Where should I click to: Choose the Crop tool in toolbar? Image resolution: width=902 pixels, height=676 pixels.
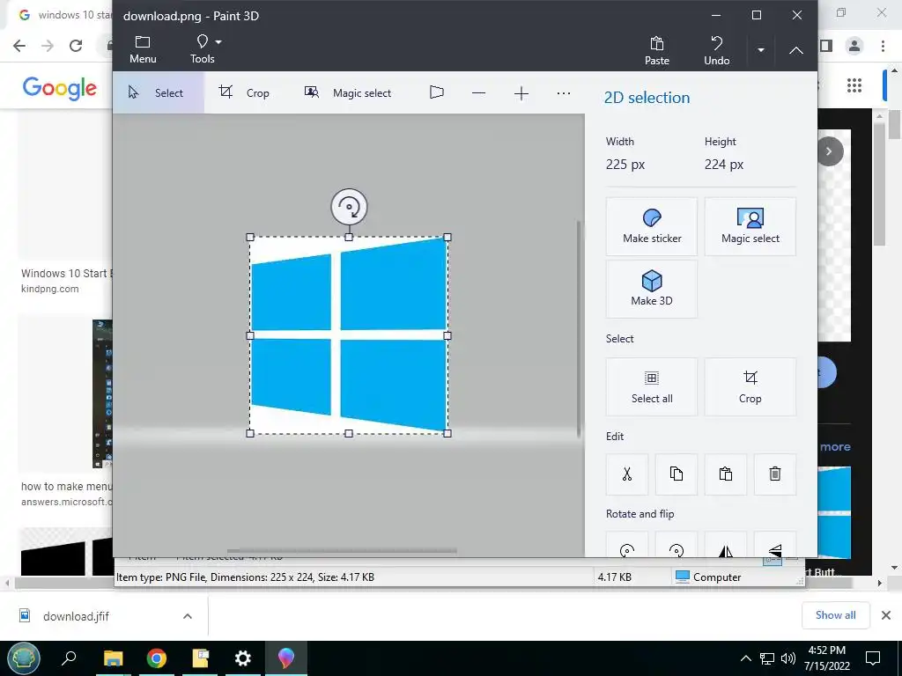tap(244, 92)
